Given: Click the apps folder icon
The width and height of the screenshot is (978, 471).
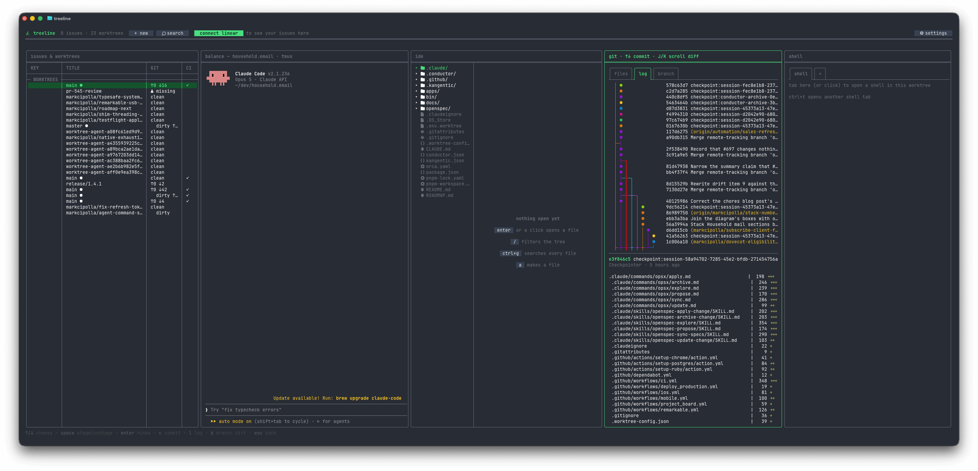Looking at the screenshot, I should (423, 91).
